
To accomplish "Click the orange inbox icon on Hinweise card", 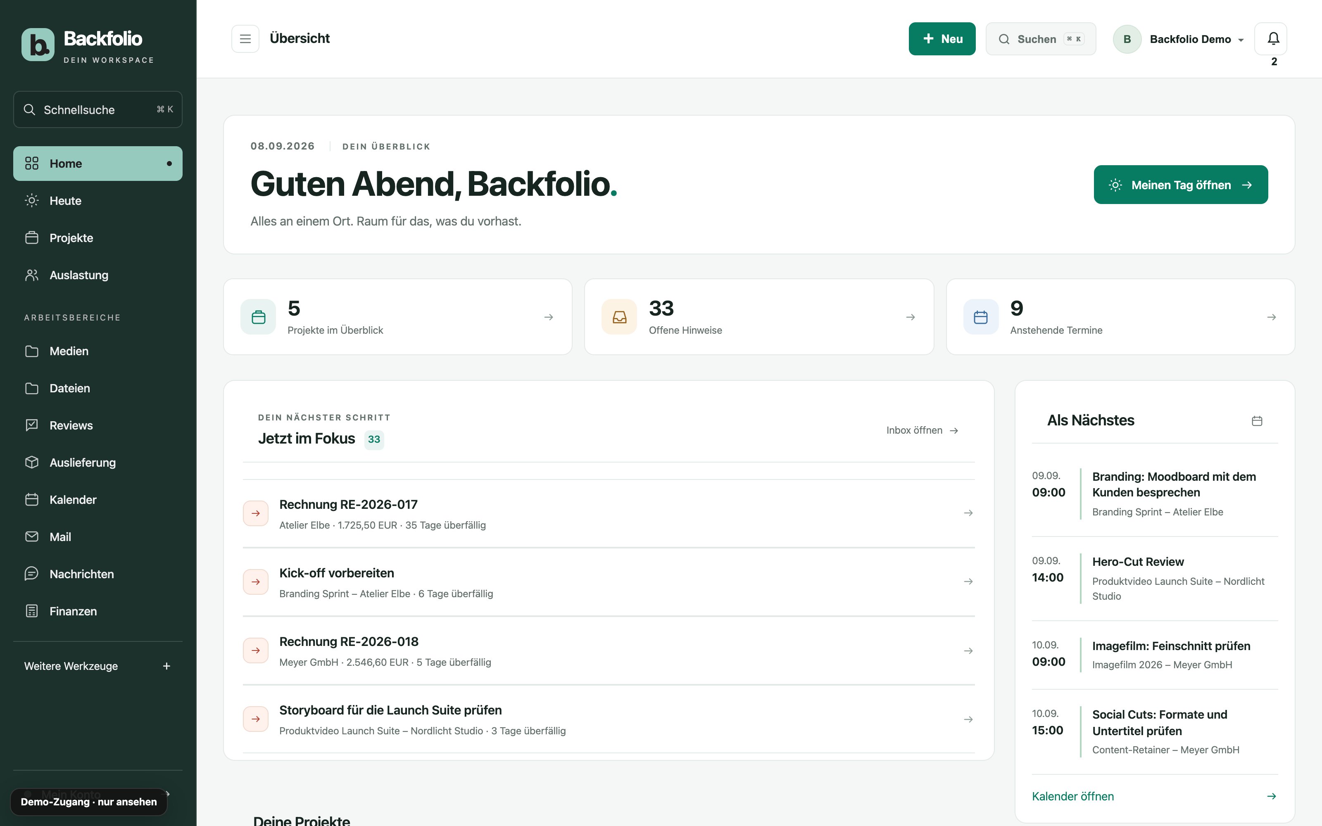I will coord(620,317).
